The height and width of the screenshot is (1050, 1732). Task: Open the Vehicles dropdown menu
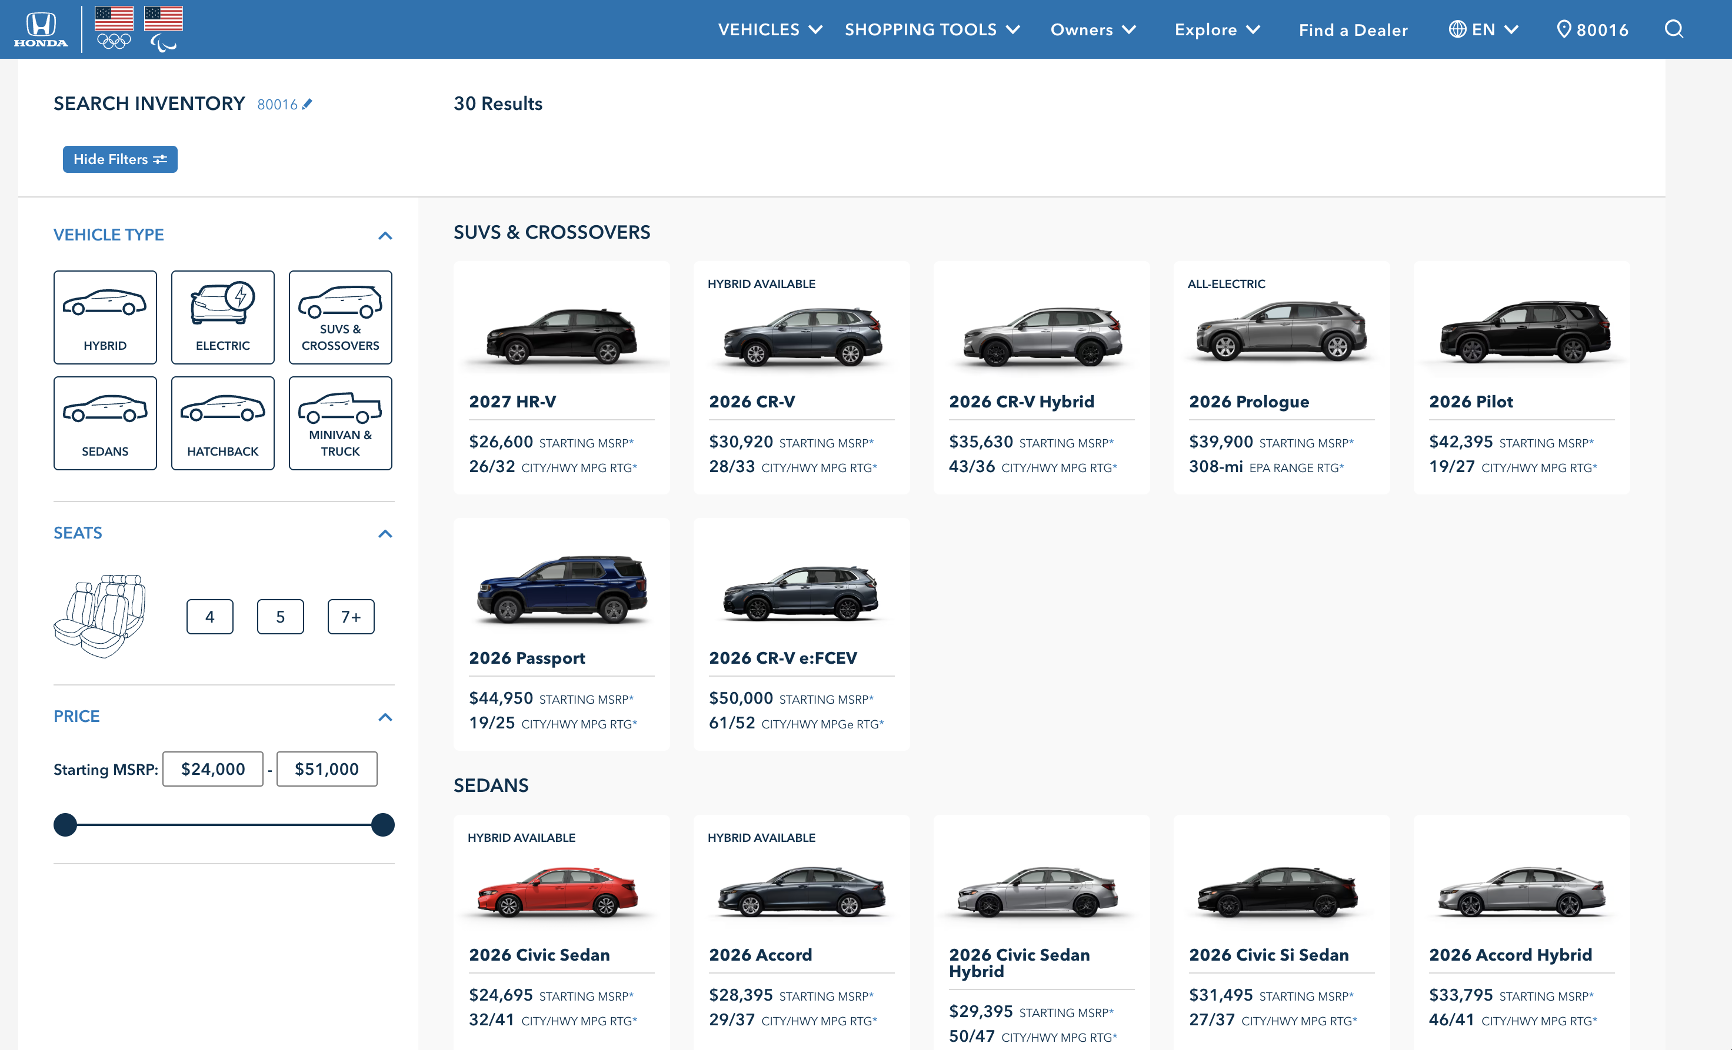click(x=770, y=29)
